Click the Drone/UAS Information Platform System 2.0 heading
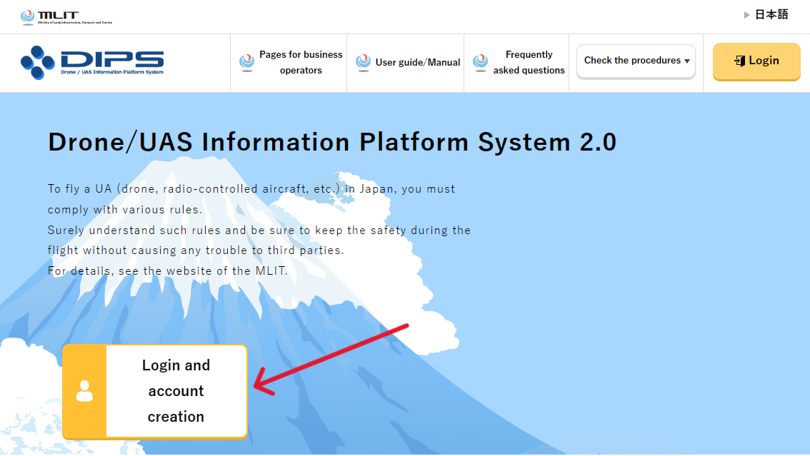This screenshot has height=456, width=810. click(x=332, y=142)
